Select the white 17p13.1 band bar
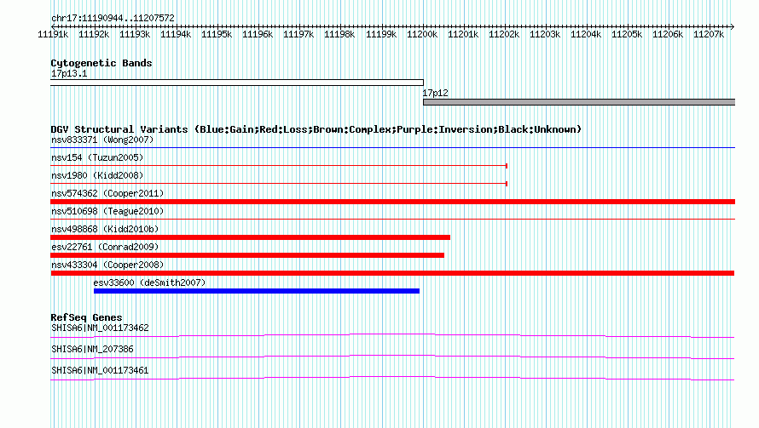The width and height of the screenshot is (759, 428). [x=237, y=83]
